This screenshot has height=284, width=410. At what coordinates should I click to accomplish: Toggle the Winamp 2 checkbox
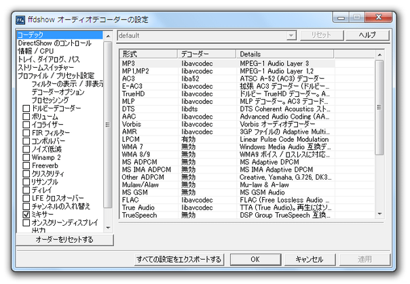pos(26,157)
